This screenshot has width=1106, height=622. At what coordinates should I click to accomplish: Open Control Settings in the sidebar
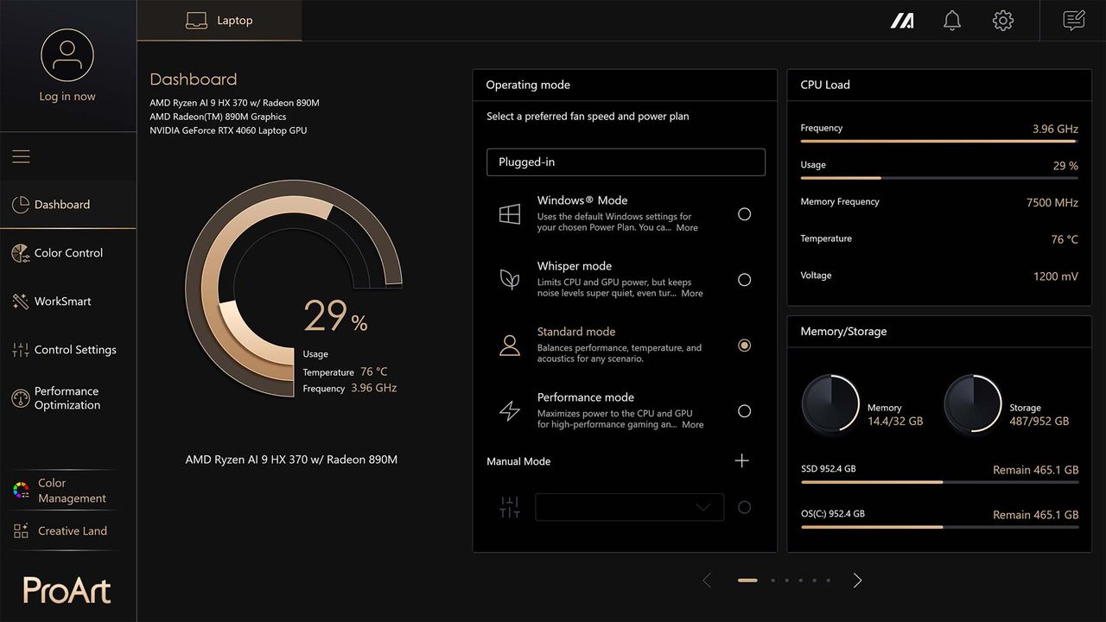(68, 350)
